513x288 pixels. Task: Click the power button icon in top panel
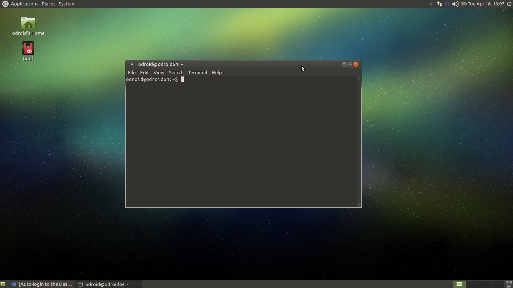509,4
